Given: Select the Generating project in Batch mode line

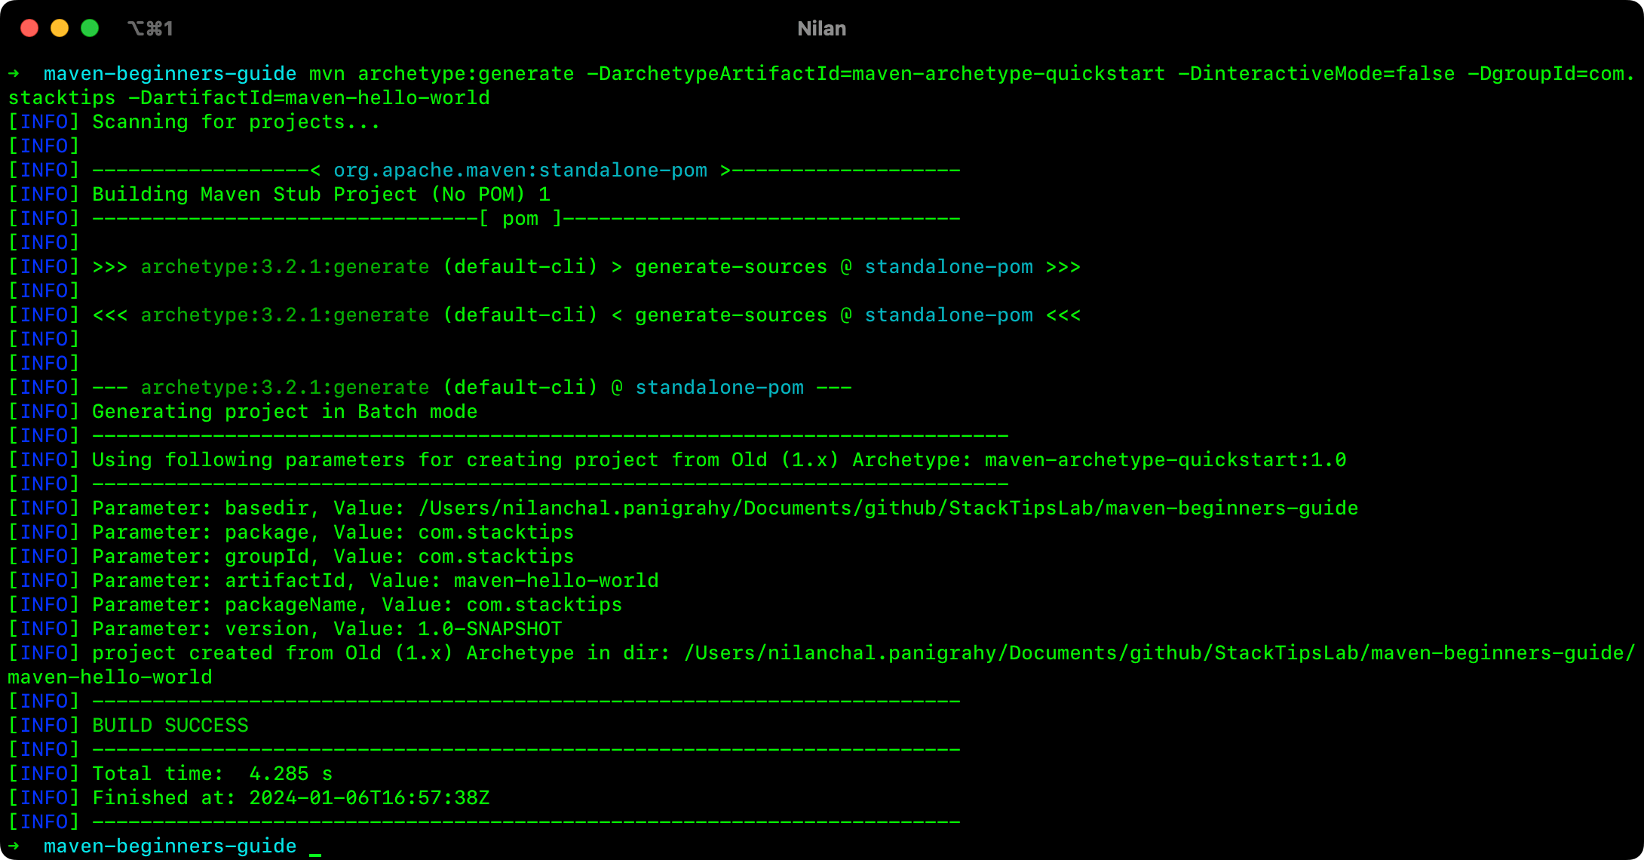Looking at the screenshot, I should coord(284,411).
